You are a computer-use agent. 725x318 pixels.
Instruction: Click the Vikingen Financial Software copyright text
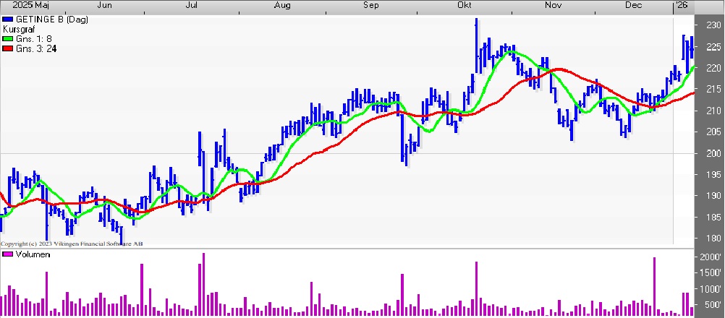click(x=72, y=244)
